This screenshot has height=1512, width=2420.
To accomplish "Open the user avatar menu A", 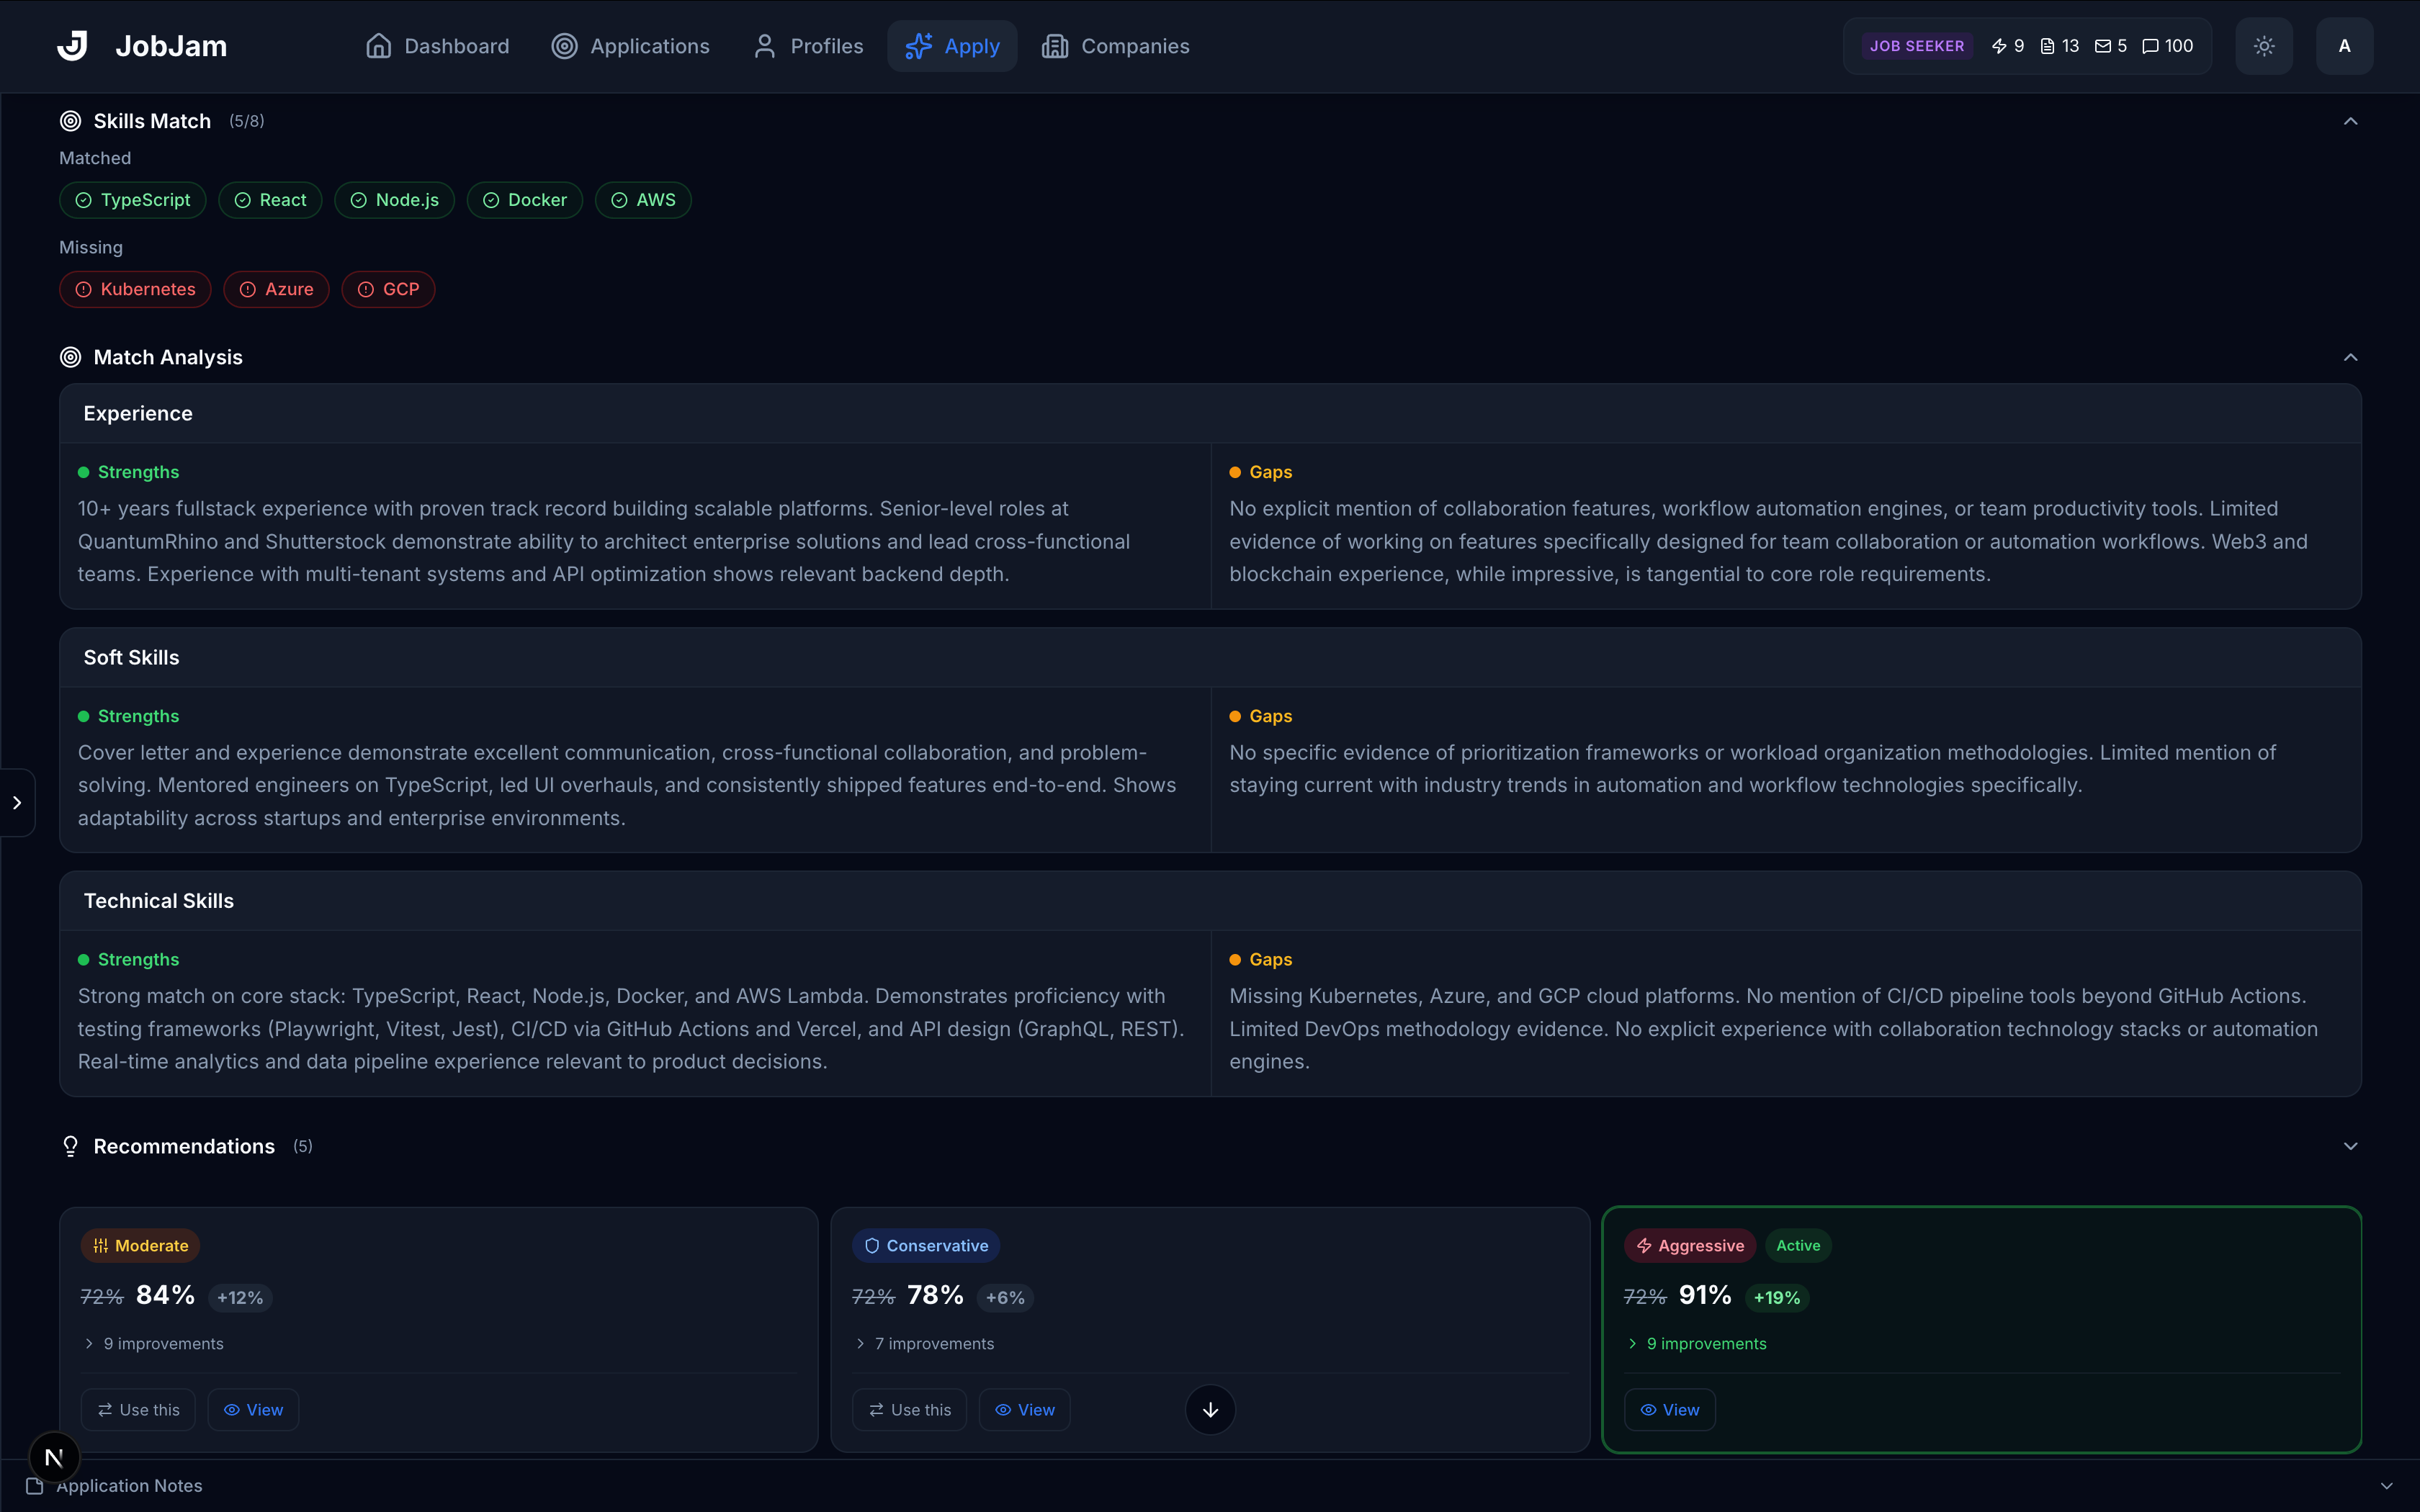I will pyautogui.click(x=2344, y=46).
